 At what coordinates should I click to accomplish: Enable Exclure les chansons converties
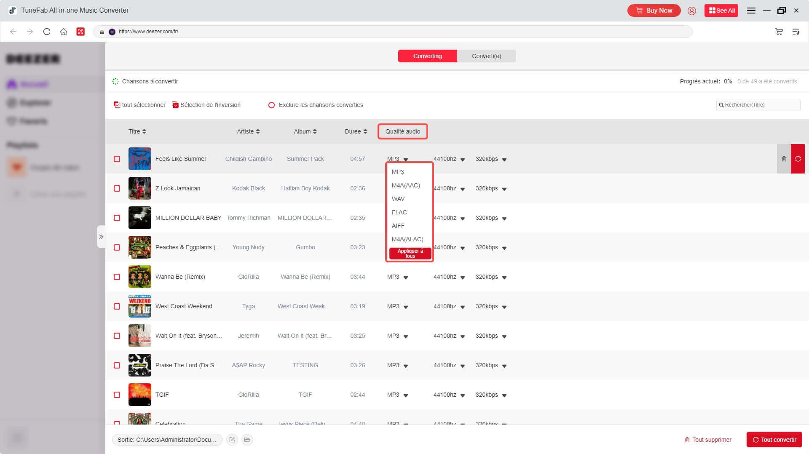click(x=272, y=105)
